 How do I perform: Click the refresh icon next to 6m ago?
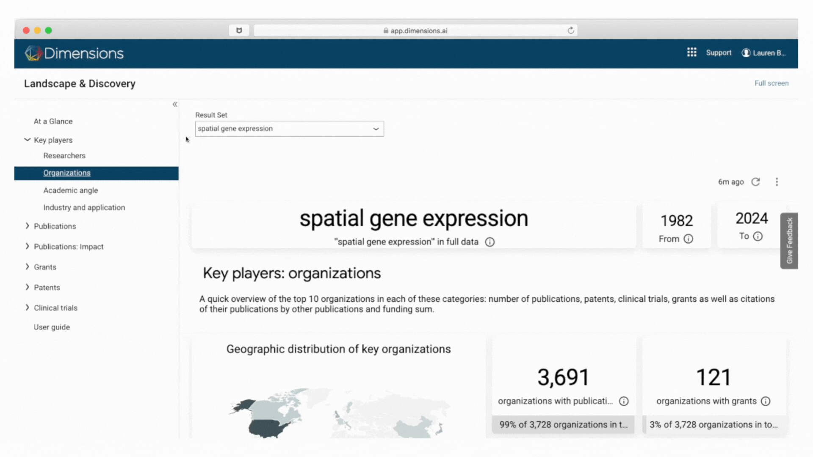tap(756, 182)
